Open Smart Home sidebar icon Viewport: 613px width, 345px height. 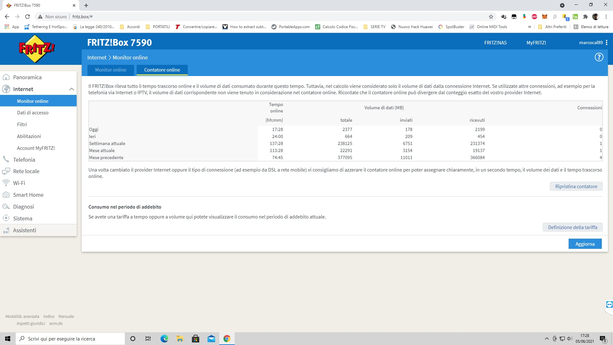click(x=6, y=195)
